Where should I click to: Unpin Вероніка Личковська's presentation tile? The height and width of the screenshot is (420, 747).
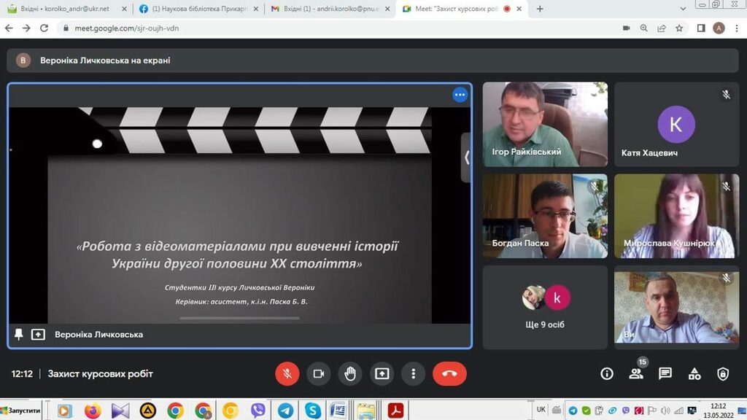[x=19, y=334]
